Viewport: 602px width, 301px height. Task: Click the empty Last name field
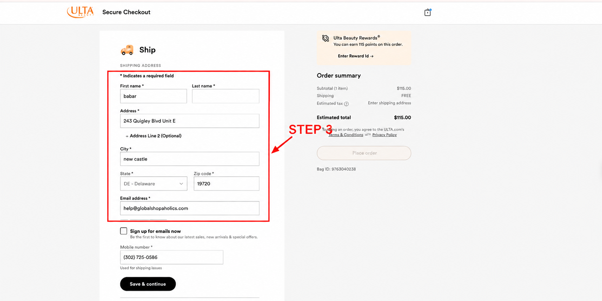click(226, 96)
